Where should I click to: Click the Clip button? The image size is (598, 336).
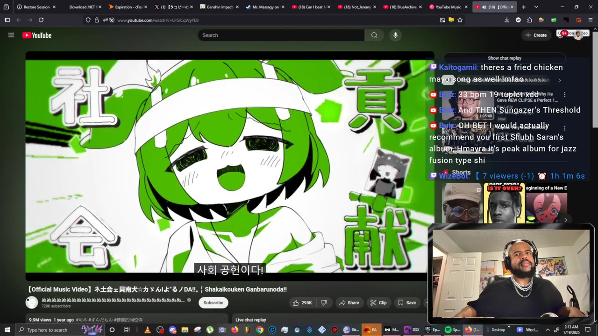[378, 303]
